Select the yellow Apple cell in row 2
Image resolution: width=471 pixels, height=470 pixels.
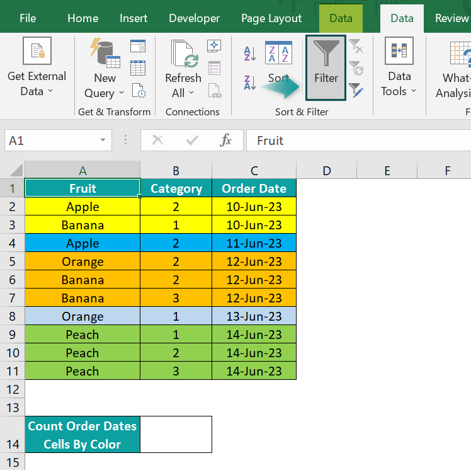pos(82,207)
